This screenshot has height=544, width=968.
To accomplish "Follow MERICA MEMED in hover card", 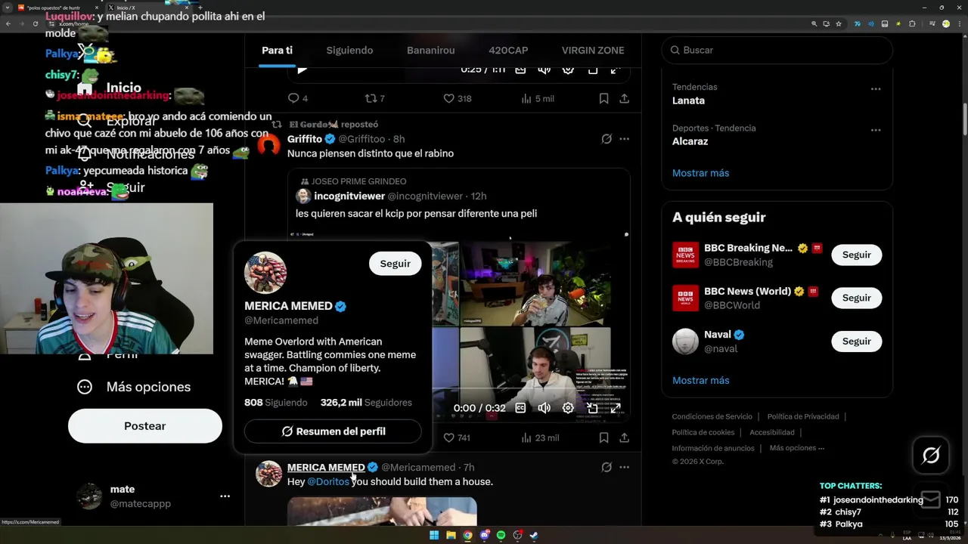I will coord(395,264).
